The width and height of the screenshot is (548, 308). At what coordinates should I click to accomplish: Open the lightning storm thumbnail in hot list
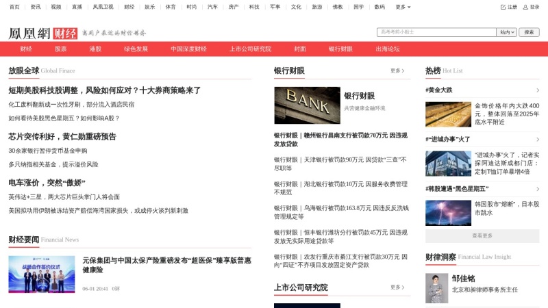point(449,213)
